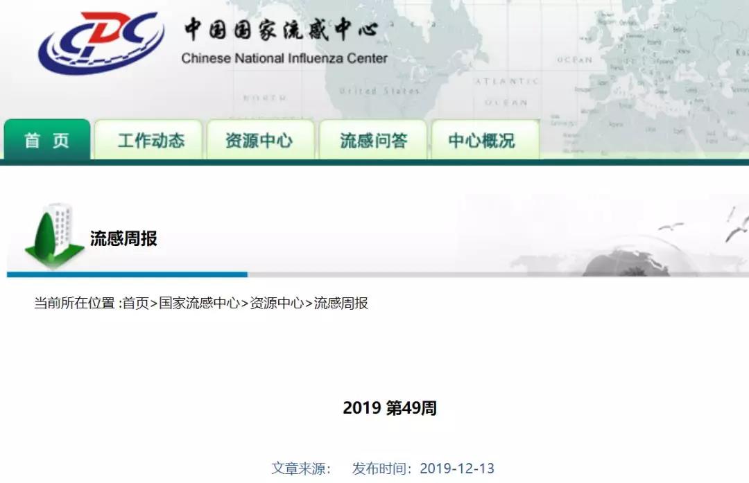Image resolution: width=749 pixels, height=483 pixels.
Task: Click the 文章来源 label
Action: click(301, 468)
